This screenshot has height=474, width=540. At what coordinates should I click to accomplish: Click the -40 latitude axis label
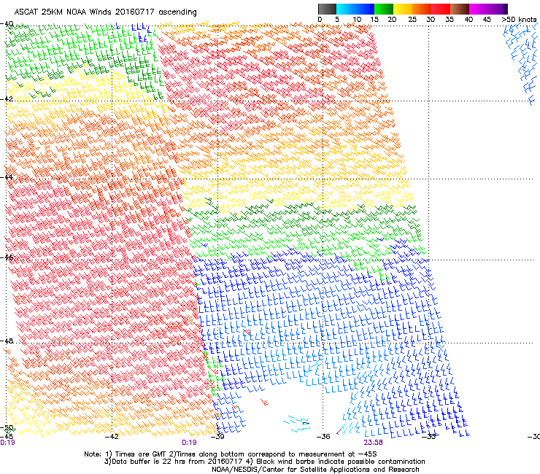[7, 24]
